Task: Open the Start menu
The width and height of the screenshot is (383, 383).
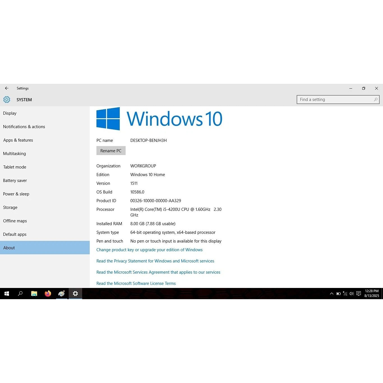Action: pyautogui.click(x=7, y=294)
